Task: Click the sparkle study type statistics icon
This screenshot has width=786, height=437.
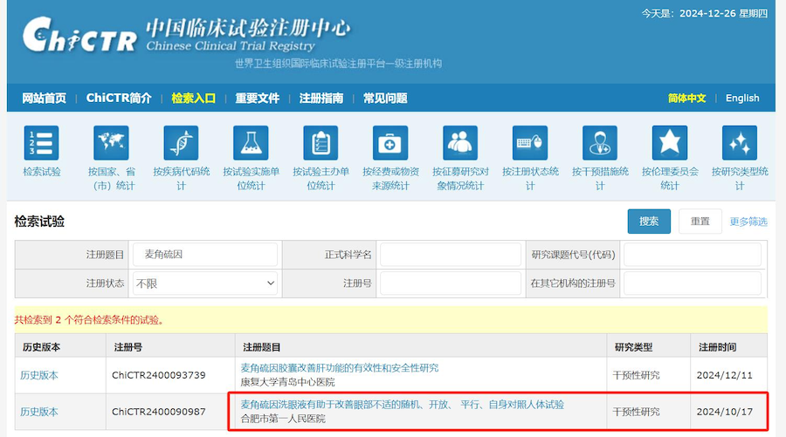Action: click(740, 143)
